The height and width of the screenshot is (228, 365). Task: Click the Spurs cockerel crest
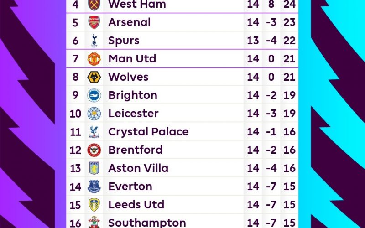pos(94,41)
